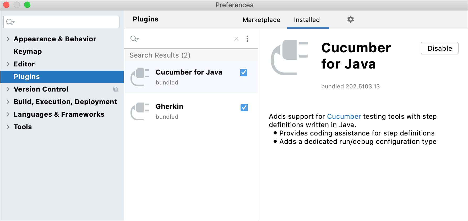Disable the Gherkin plugin checkbox
Image resolution: width=468 pixels, height=221 pixels.
pos(244,107)
